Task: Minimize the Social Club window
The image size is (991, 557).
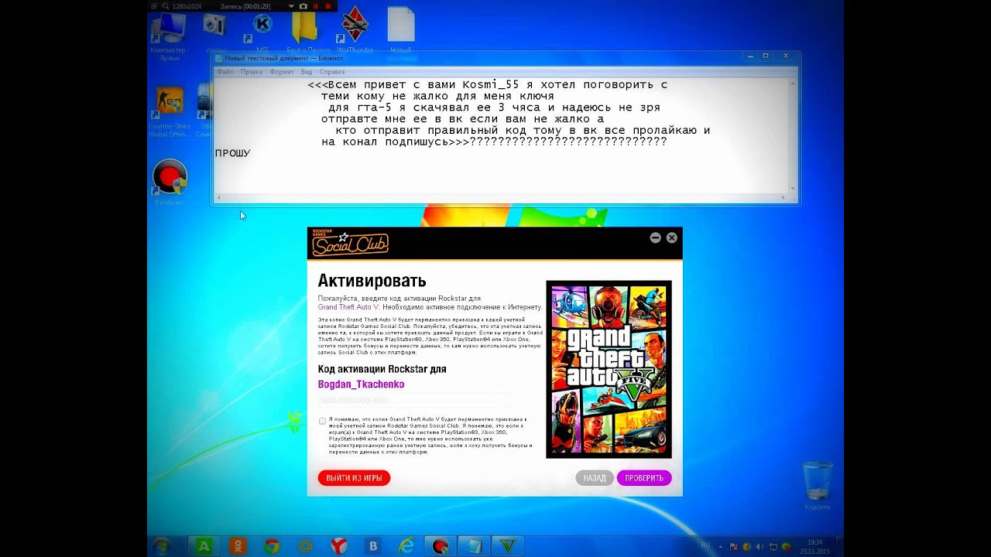Action: coord(655,237)
